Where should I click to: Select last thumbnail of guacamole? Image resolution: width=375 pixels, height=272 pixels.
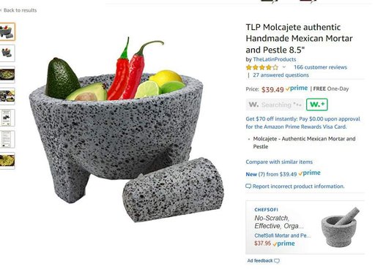[7, 161]
